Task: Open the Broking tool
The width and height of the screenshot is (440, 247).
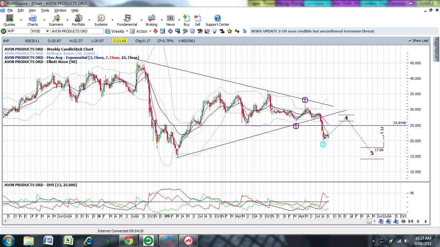Action: coord(151,20)
